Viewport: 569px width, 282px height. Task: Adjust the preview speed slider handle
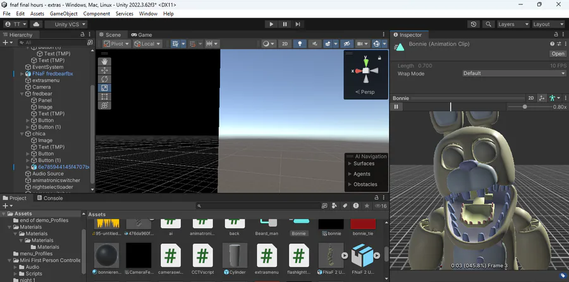coord(525,107)
